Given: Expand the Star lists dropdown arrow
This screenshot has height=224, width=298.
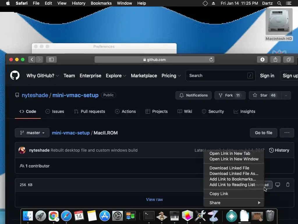Looking at the screenshot, I should pyautogui.click(x=286, y=95).
